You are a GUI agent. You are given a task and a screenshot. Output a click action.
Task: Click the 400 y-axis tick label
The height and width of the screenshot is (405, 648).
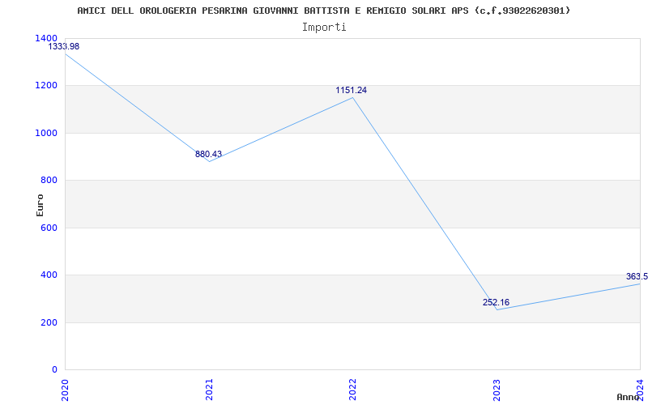(49, 275)
